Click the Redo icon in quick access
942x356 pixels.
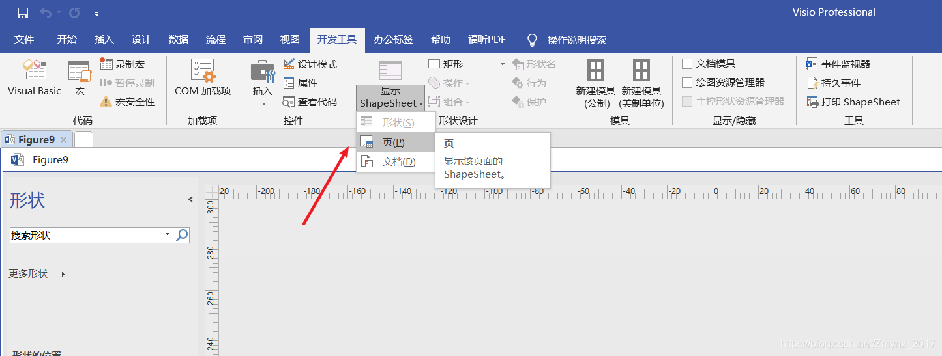[74, 13]
